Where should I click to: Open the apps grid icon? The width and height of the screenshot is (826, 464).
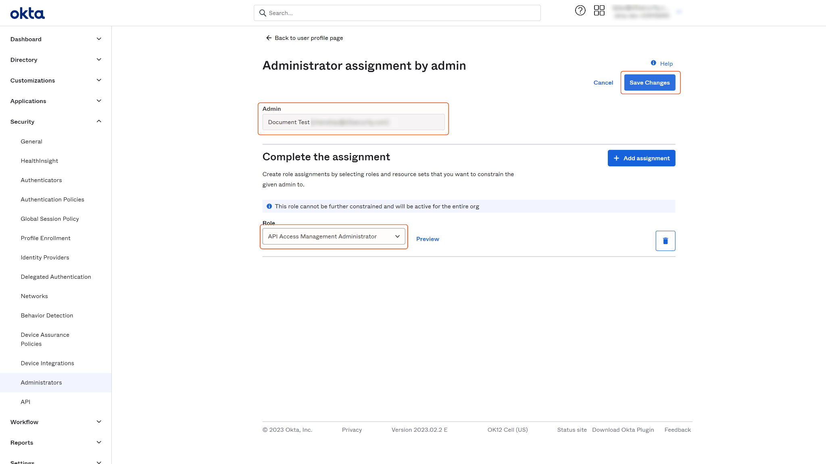coord(599,10)
